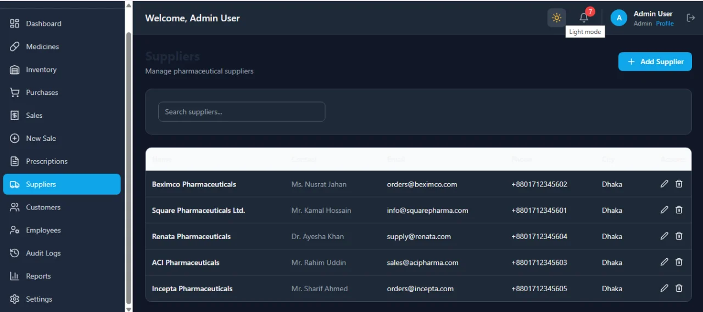Open Sales from the sidebar
This screenshot has width=703, height=312.
pyautogui.click(x=62, y=116)
